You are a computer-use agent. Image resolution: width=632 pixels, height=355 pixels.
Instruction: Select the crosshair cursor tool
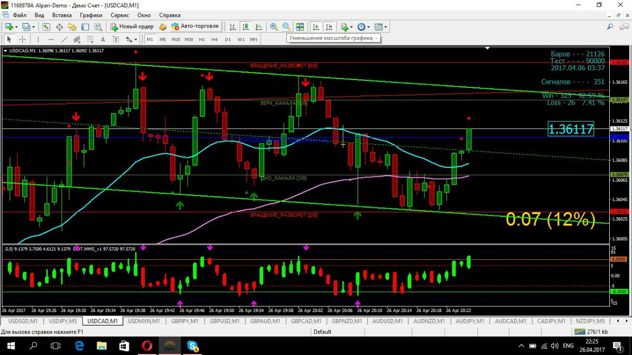pos(22,39)
